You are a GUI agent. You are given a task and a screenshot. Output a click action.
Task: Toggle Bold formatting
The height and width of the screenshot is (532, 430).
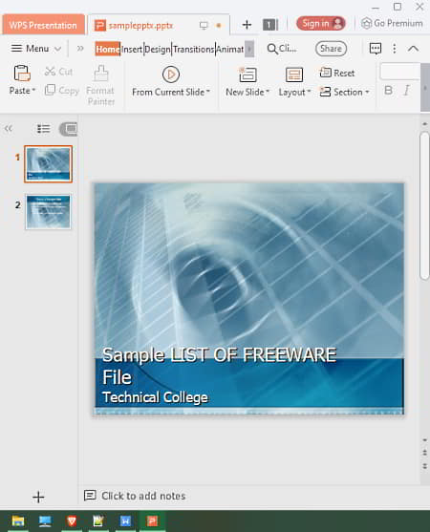(x=388, y=90)
